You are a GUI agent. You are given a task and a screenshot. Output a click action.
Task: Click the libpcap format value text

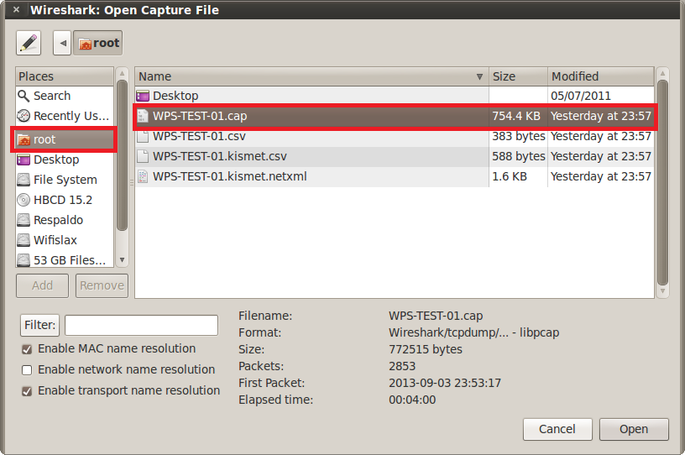tap(474, 332)
